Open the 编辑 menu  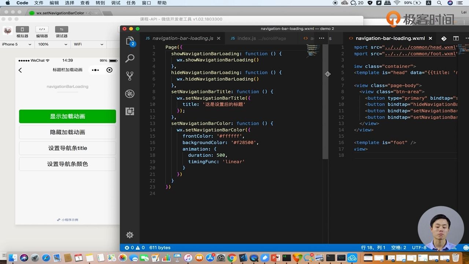54,3
